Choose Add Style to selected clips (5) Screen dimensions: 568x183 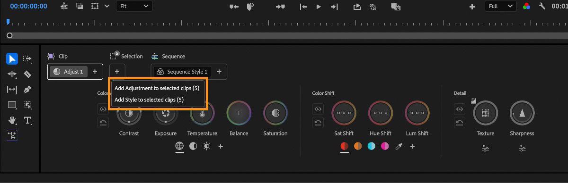pyautogui.click(x=149, y=100)
